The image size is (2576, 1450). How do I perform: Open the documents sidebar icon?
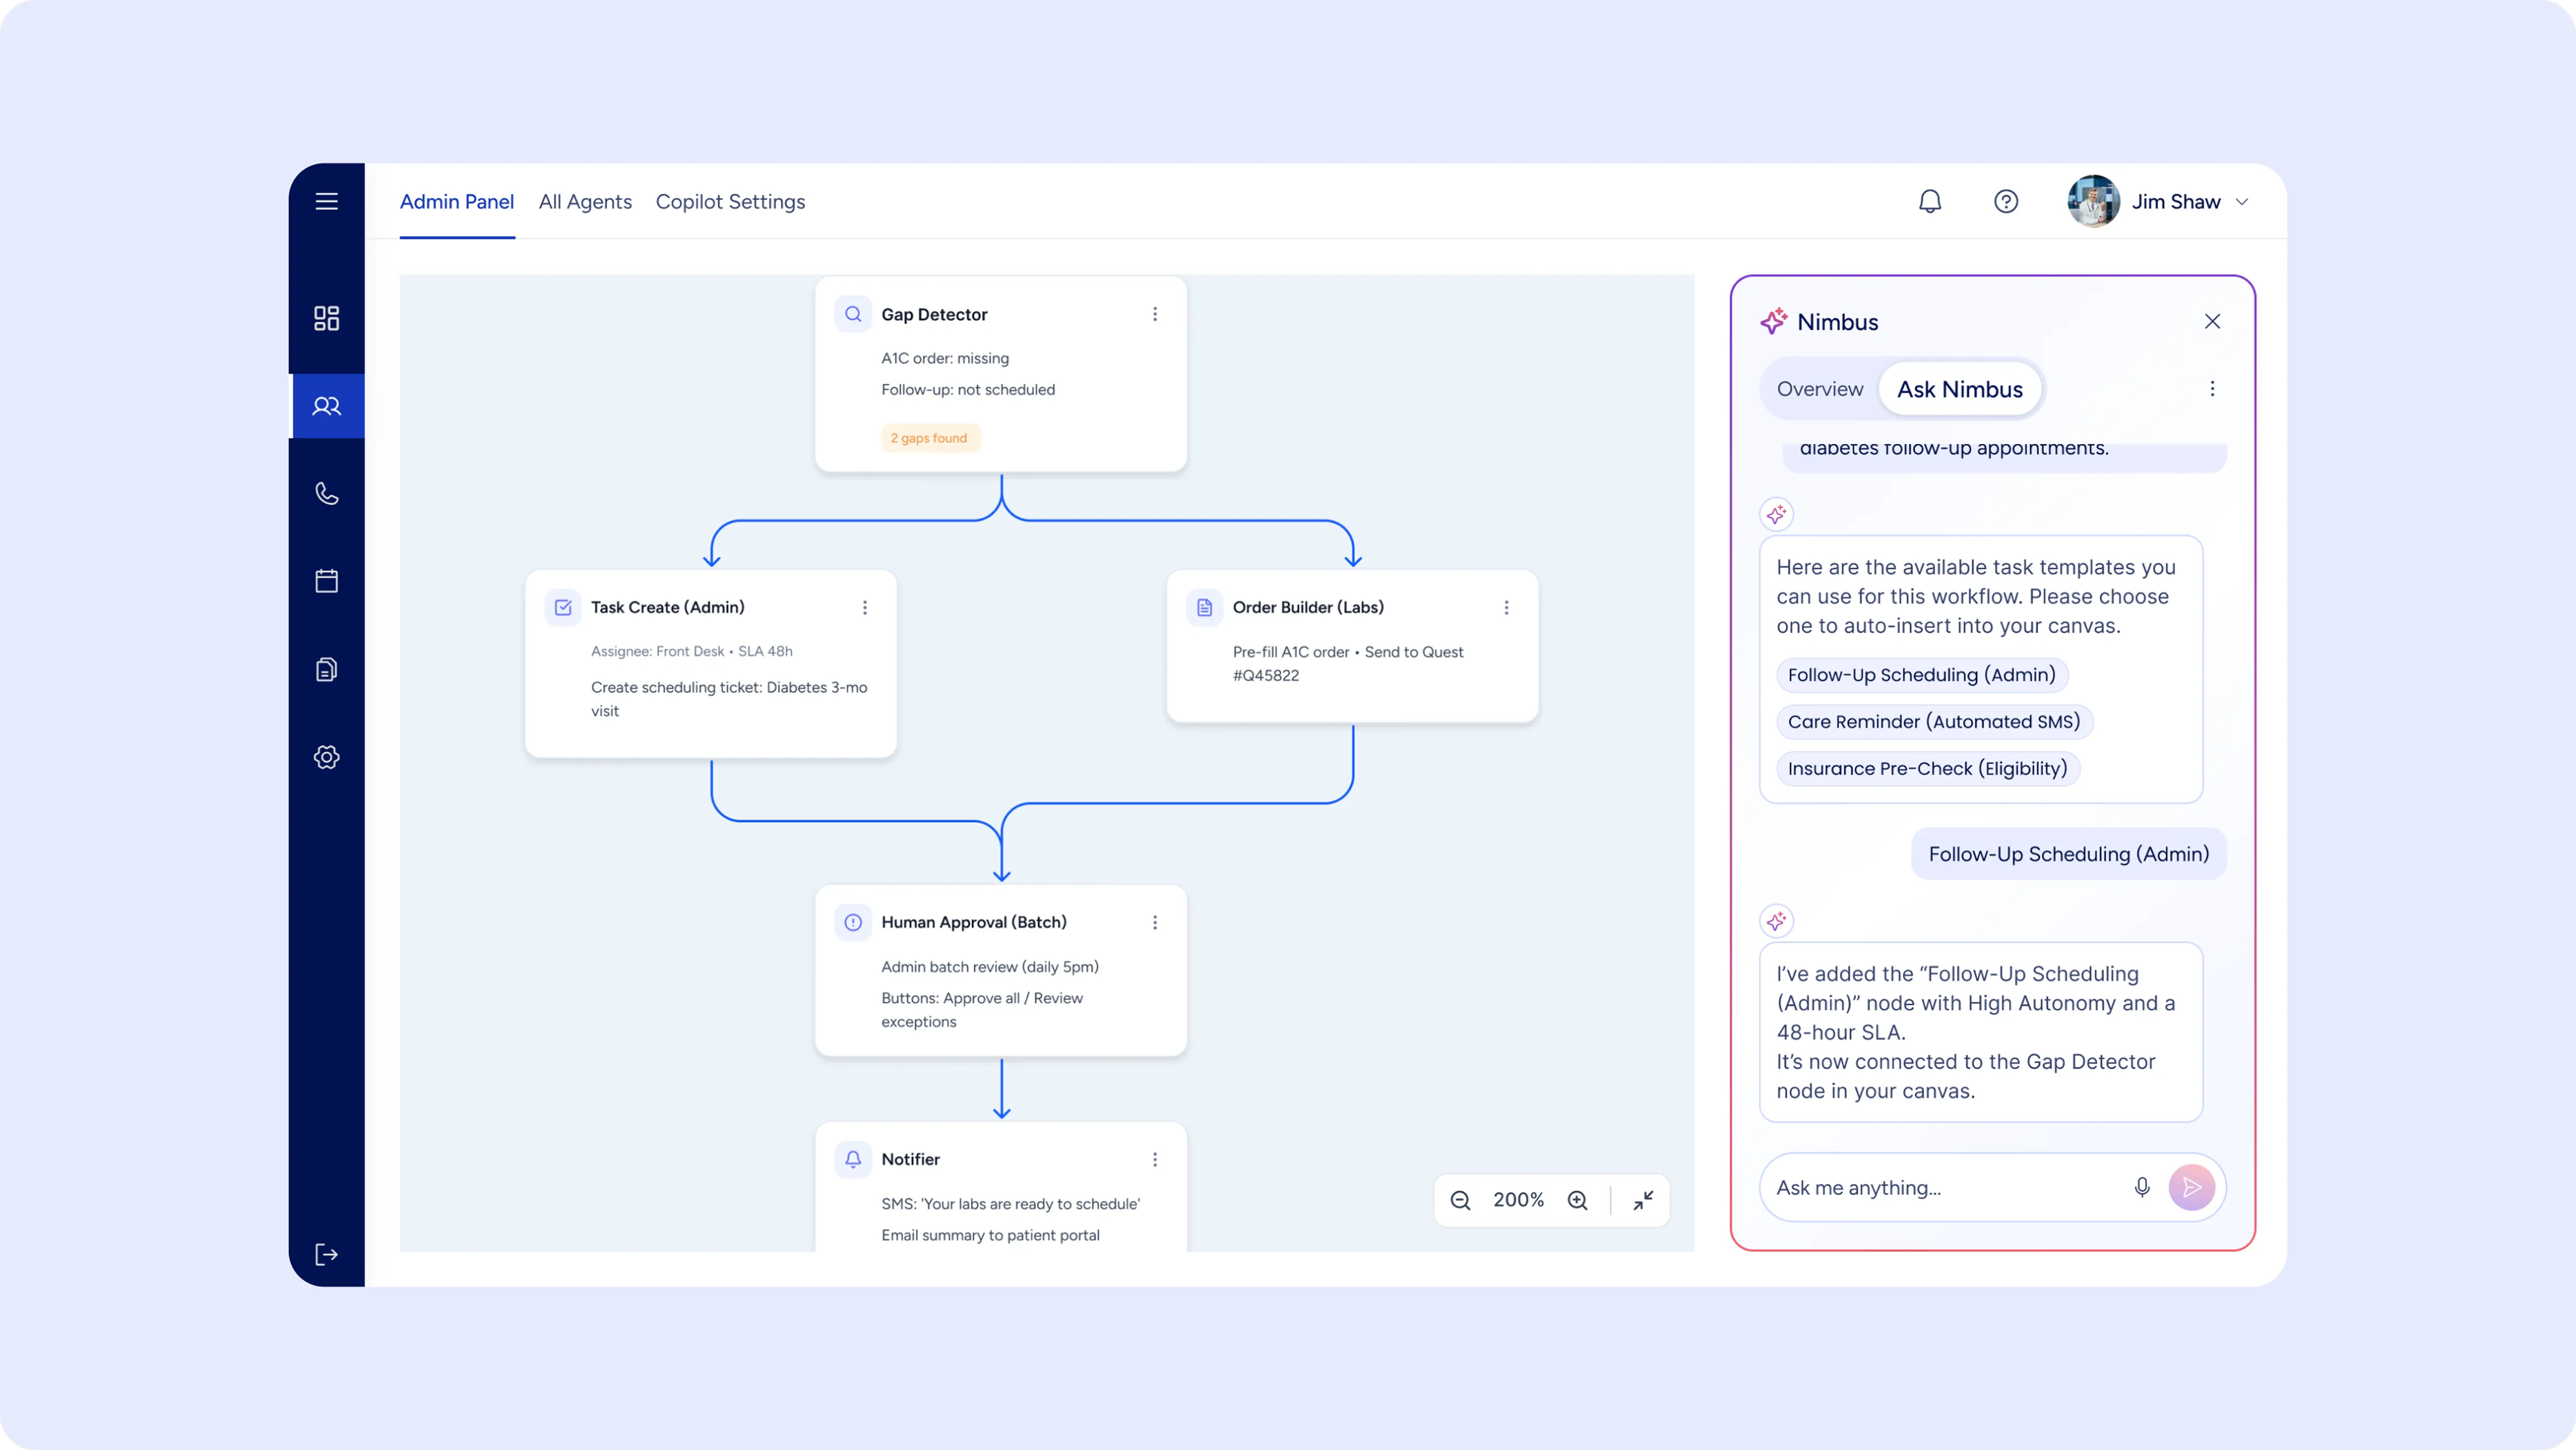click(x=326, y=669)
